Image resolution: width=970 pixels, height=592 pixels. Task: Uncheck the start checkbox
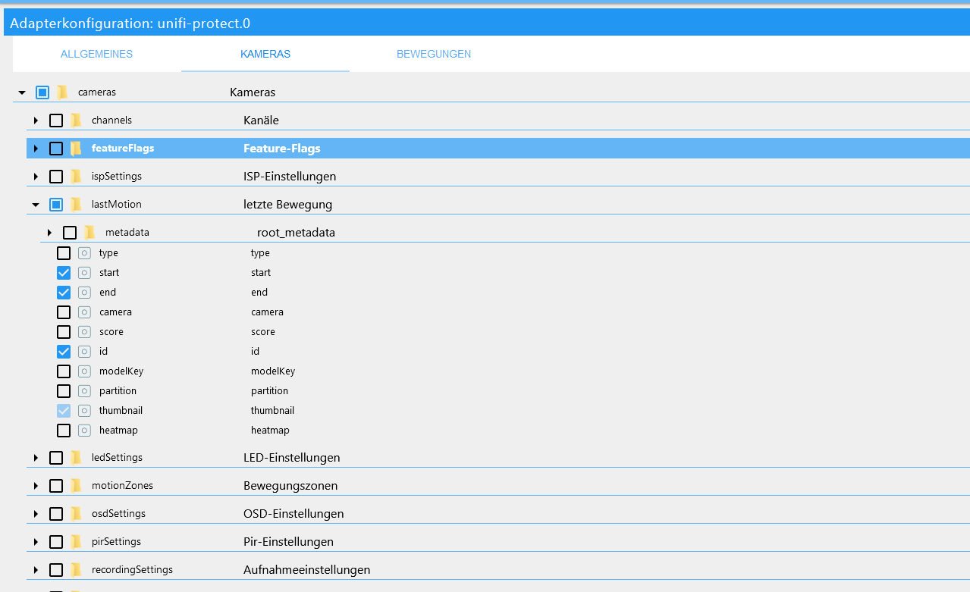[64, 273]
